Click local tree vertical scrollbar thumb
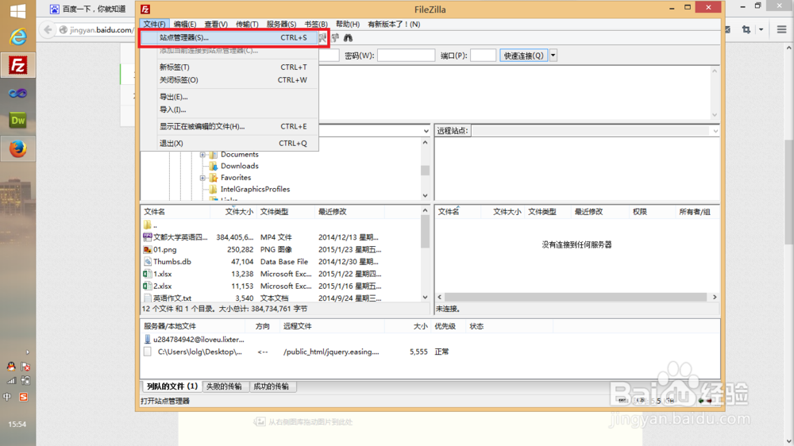Viewport: 794px width, 446px height. point(426,170)
